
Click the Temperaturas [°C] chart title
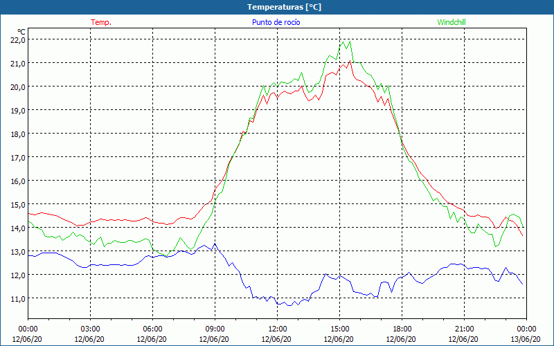284,7
